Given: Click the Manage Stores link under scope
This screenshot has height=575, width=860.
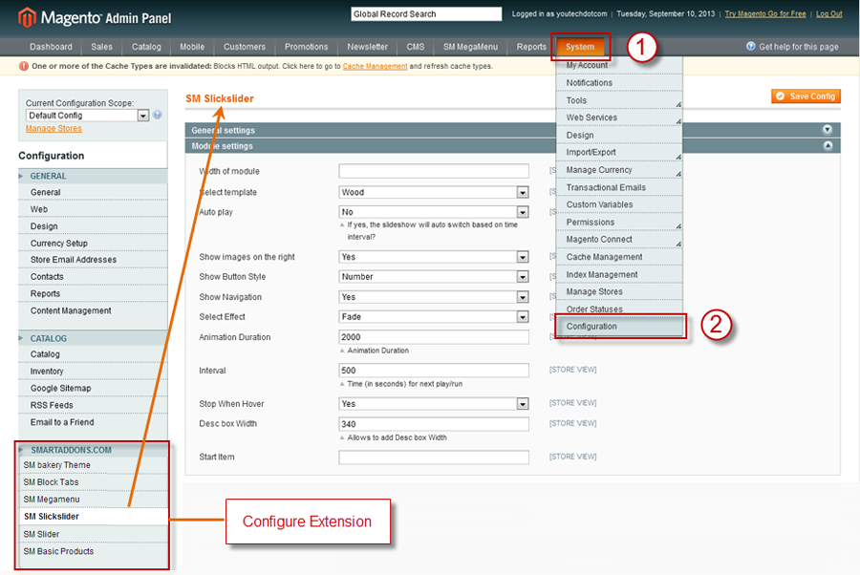Looking at the screenshot, I should click(54, 128).
